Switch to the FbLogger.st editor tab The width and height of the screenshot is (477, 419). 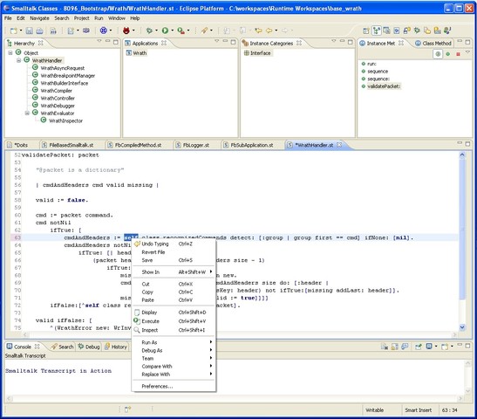(x=193, y=145)
